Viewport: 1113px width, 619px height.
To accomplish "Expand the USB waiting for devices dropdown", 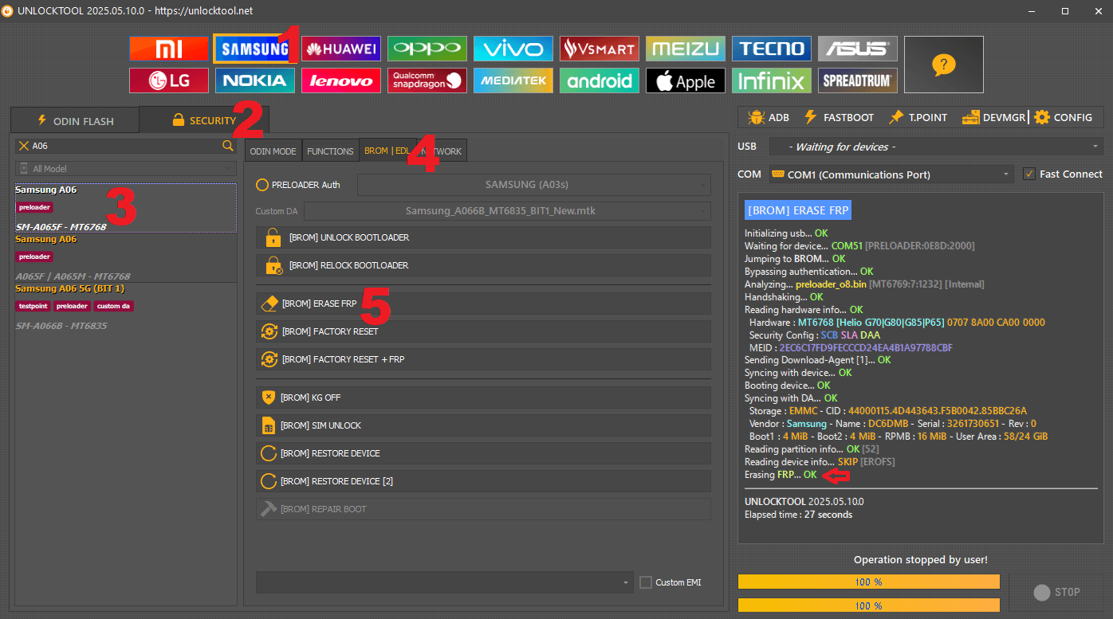I will [x=935, y=147].
